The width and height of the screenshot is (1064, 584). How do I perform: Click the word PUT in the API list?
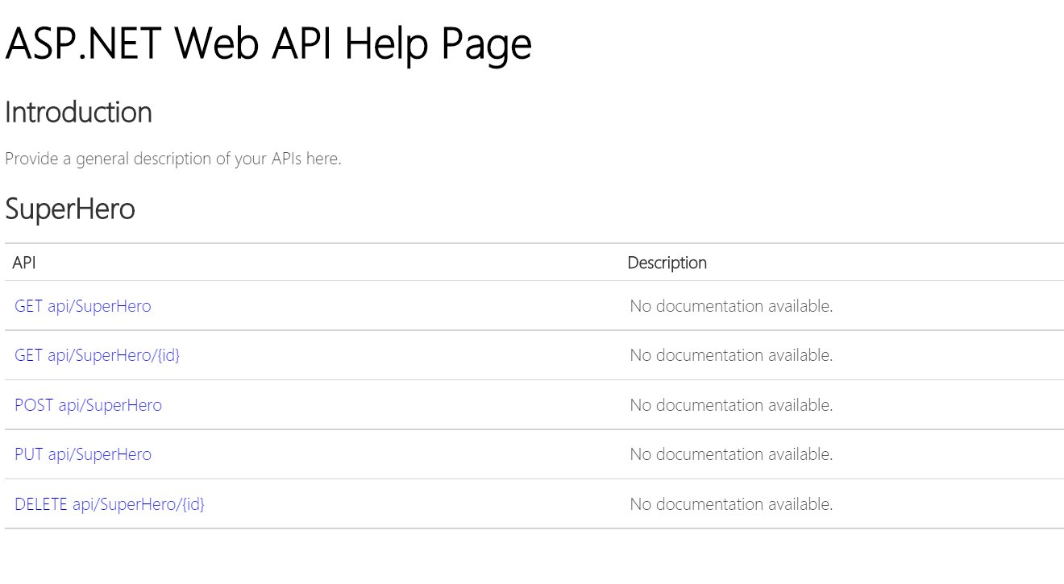pos(28,454)
